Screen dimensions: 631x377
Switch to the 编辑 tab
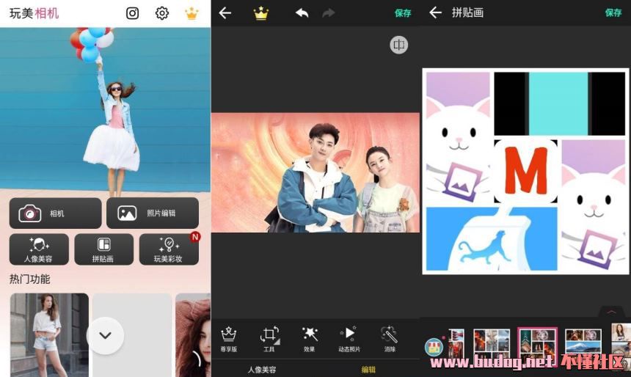click(x=368, y=370)
